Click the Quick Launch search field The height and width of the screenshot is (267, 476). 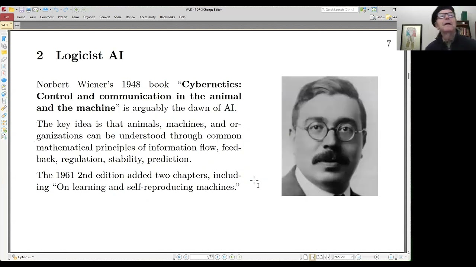tap(340, 10)
